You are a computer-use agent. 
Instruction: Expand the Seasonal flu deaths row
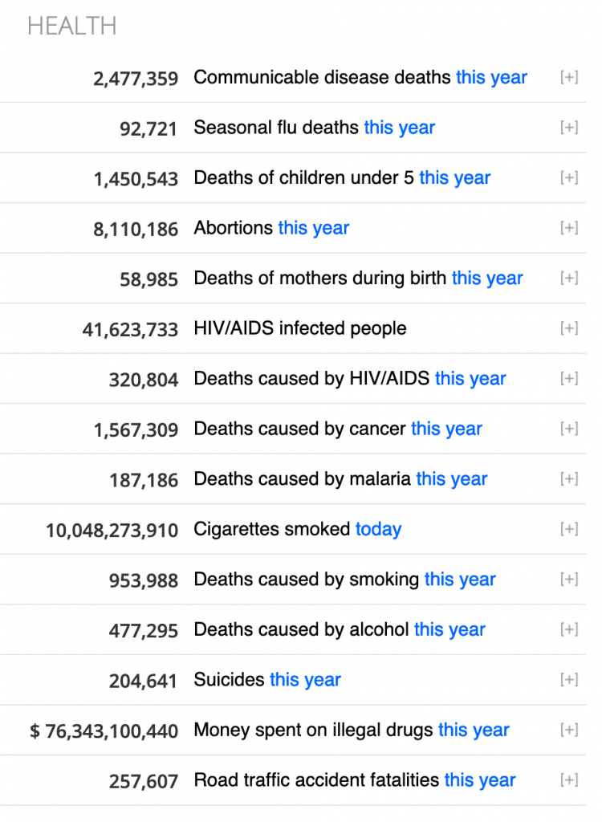point(568,127)
